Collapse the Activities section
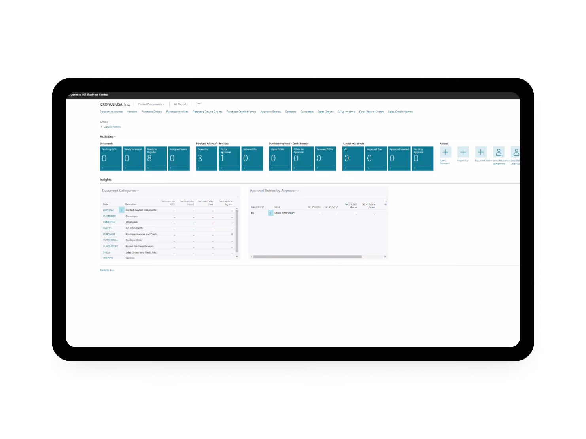Image resolution: width=586 pixels, height=439 pixels. [108, 136]
